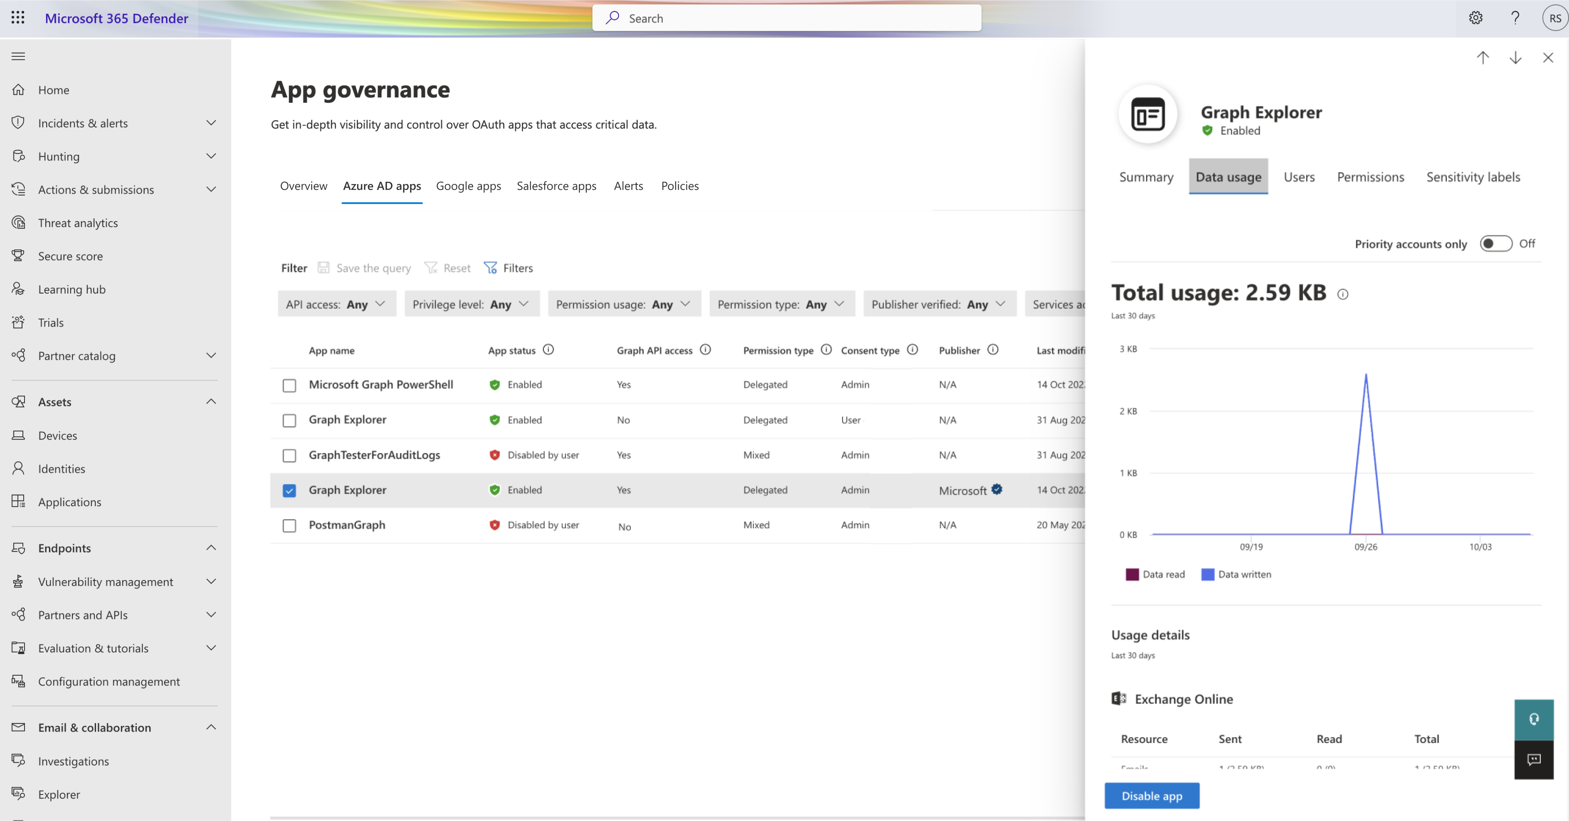The width and height of the screenshot is (1569, 821).
Task: Click the Disable app button
Action: pos(1152,795)
